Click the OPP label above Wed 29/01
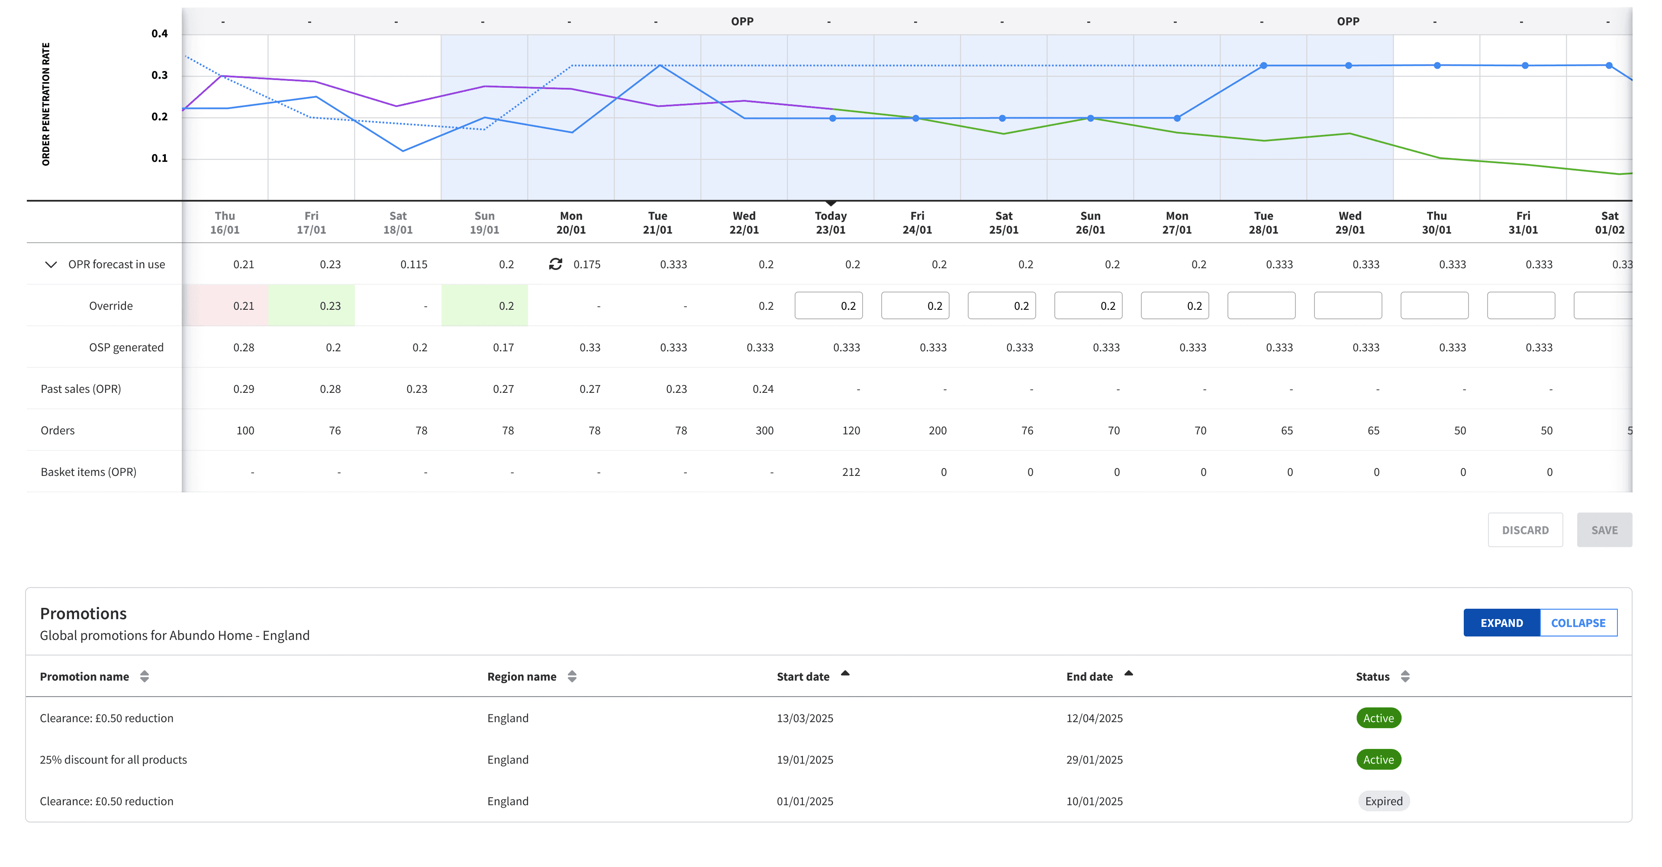The image size is (1662, 867). point(1348,21)
